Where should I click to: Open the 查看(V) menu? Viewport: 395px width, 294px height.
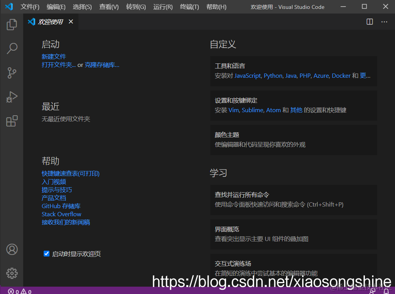(x=109, y=7)
